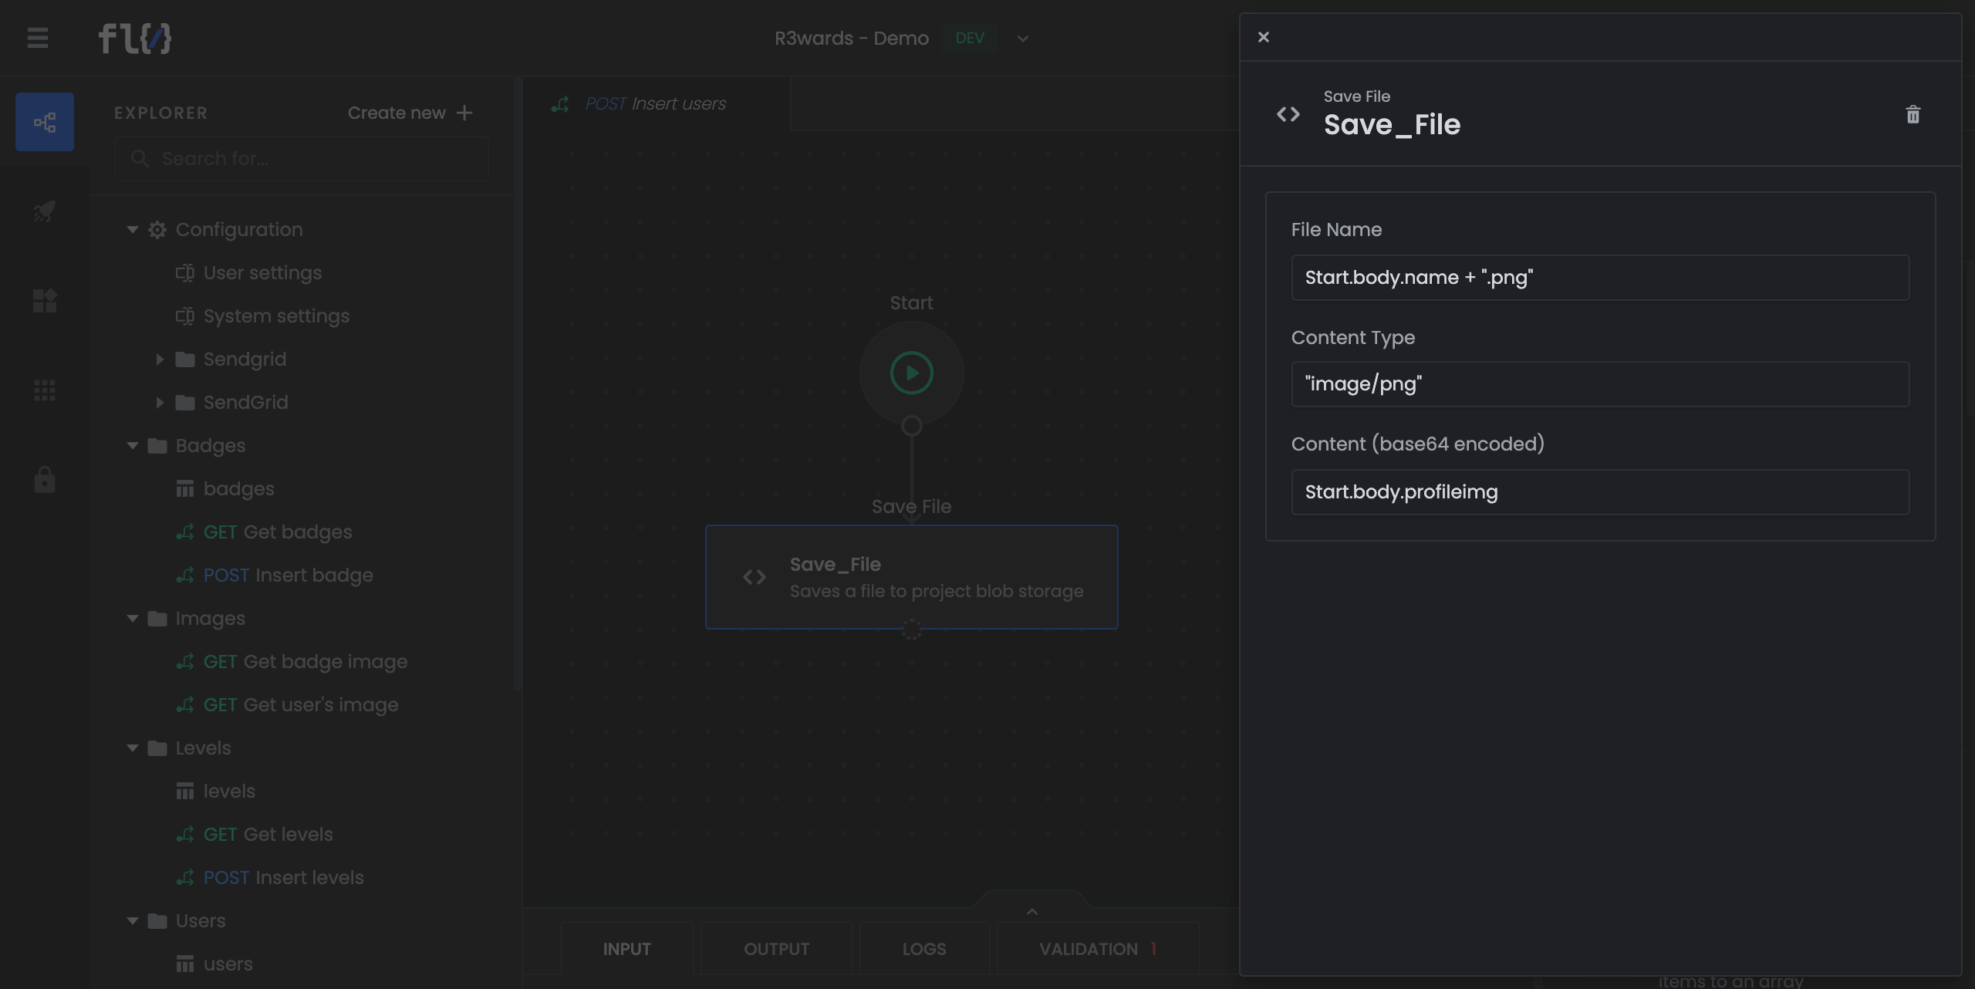
Task: Open the rocket deploy sidebar icon
Action: click(x=45, y=211)
